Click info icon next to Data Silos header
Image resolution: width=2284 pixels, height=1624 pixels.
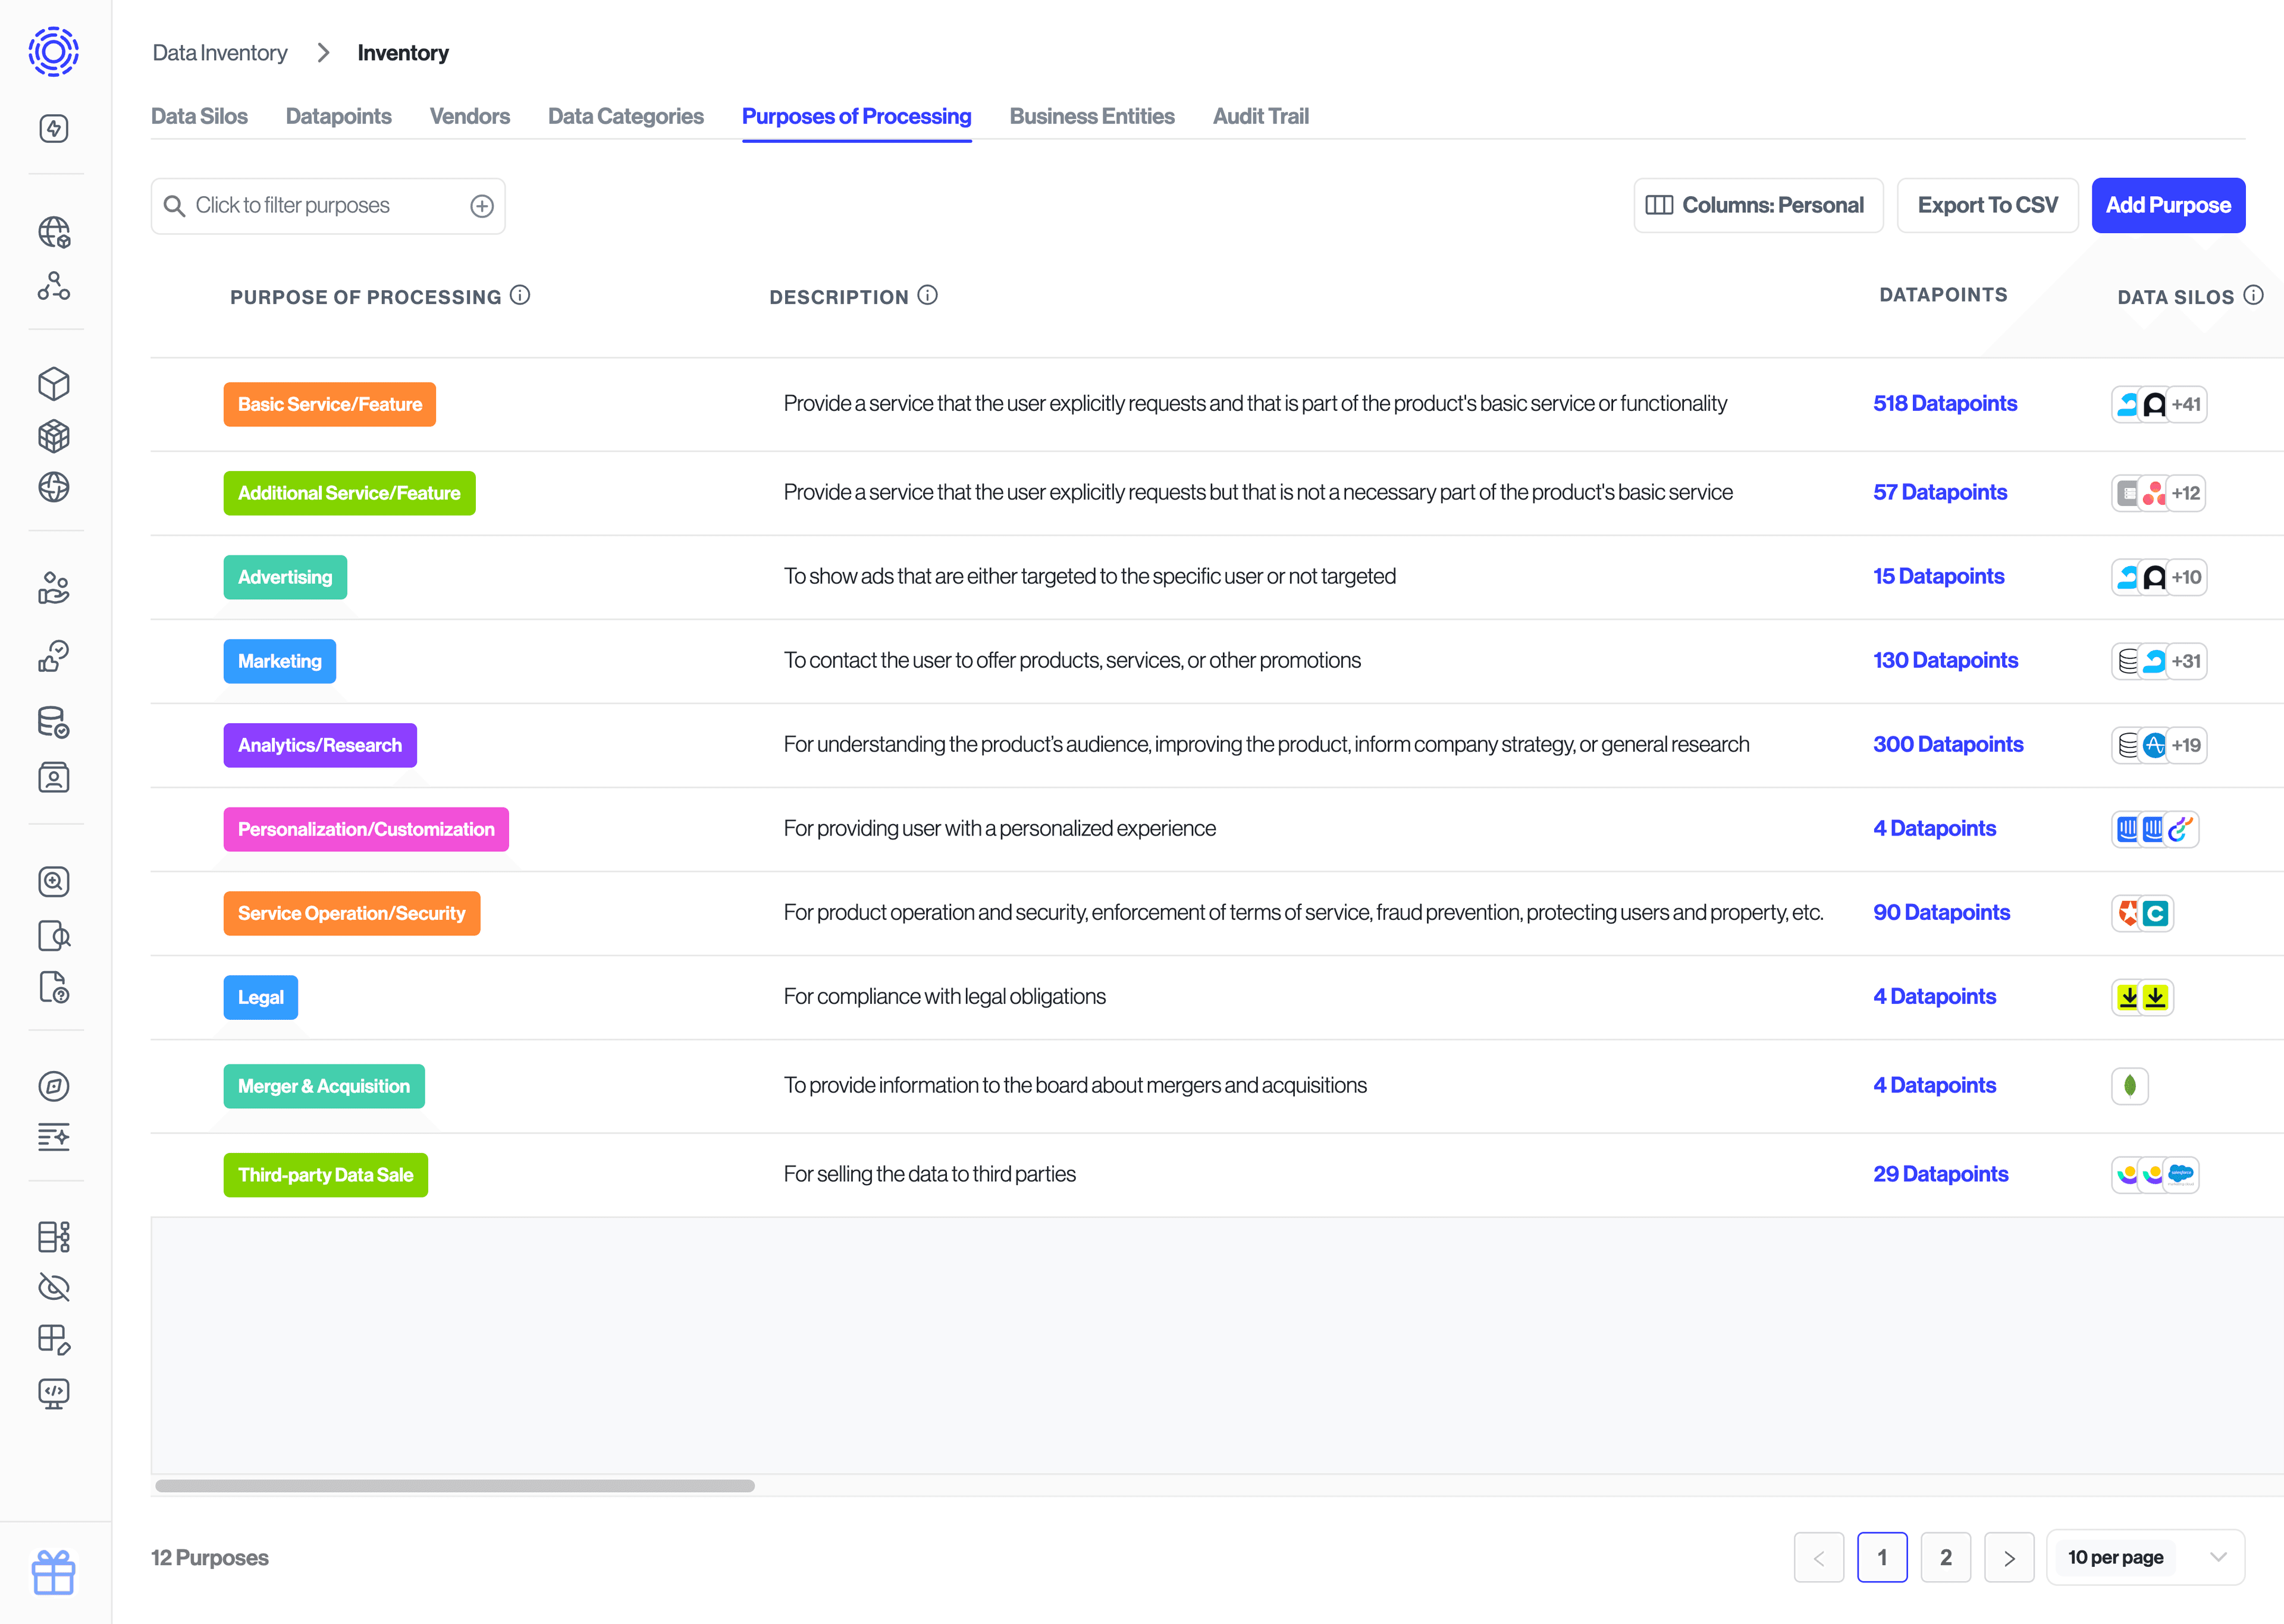point(2253,295)
